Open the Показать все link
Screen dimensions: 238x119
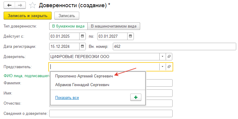pos(67,98)
